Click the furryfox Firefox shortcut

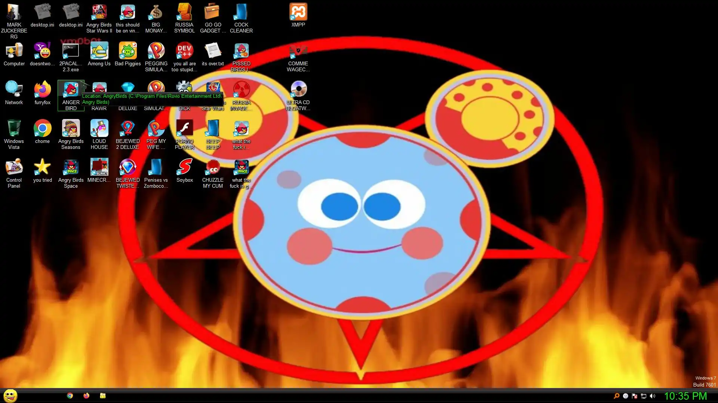42,90
